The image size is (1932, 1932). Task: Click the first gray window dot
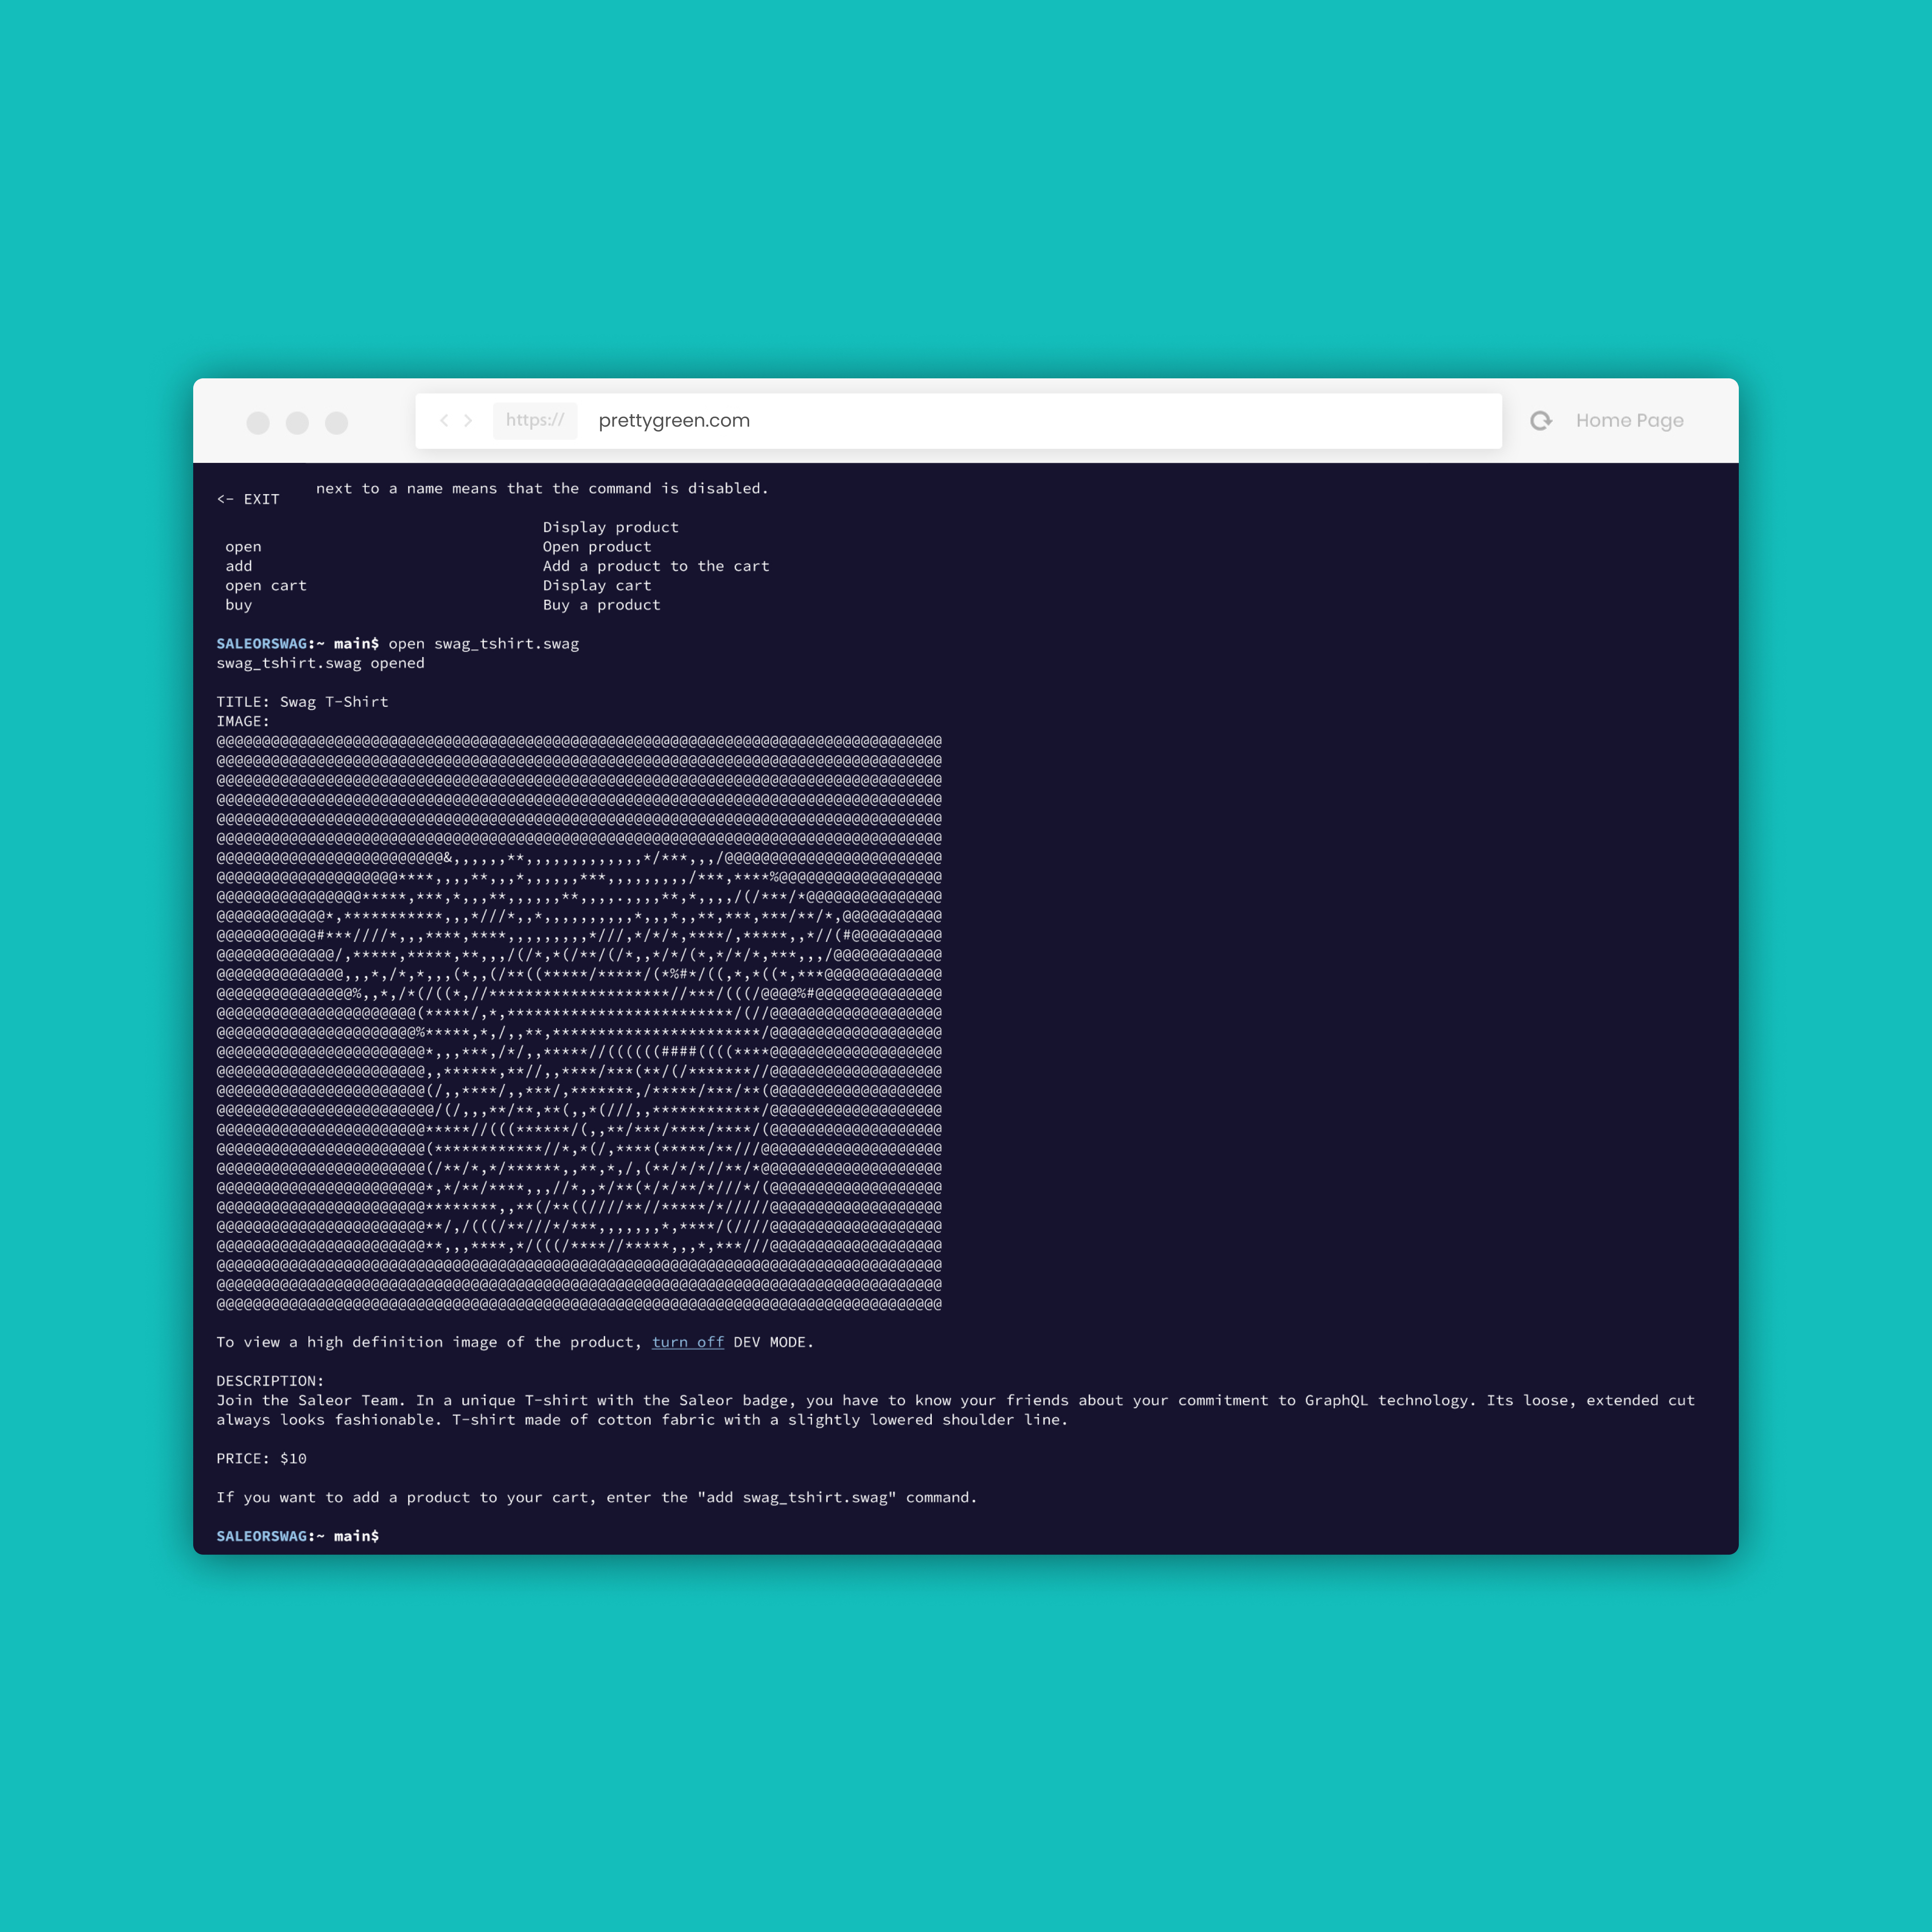click(x=258, y=423)
